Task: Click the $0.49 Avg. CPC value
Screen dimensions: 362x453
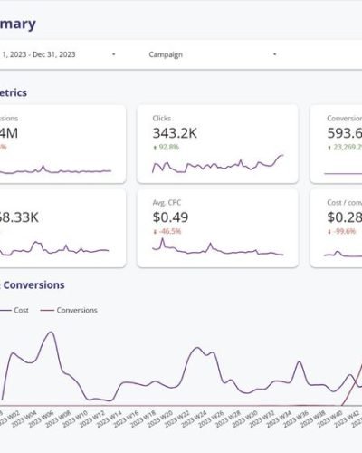Action: 170,217
